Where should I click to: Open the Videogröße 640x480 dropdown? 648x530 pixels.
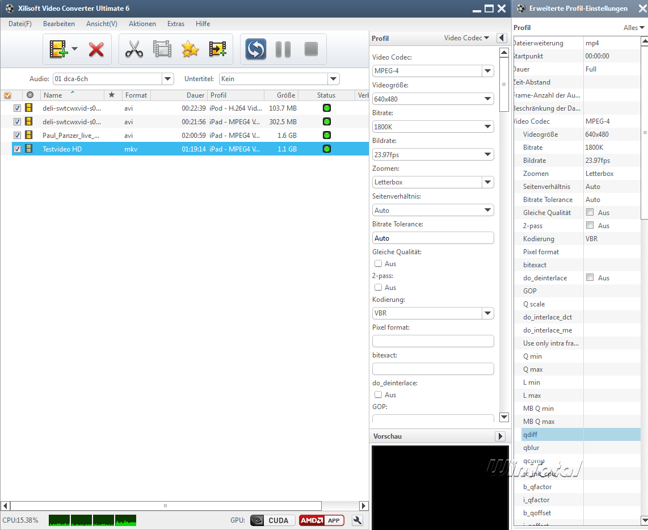coord(487,99)
